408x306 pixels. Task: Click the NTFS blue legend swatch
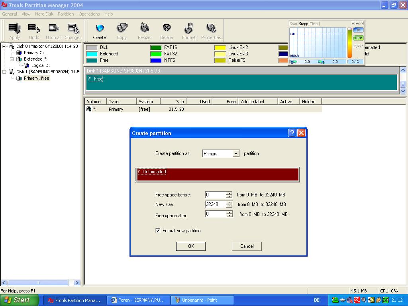[156, 61]
